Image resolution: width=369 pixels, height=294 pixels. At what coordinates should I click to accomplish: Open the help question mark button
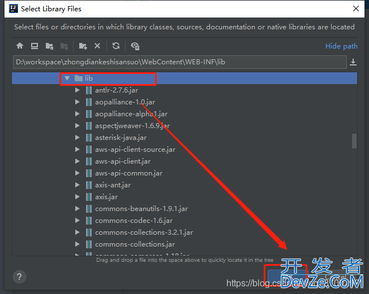[x=19, y=277]
